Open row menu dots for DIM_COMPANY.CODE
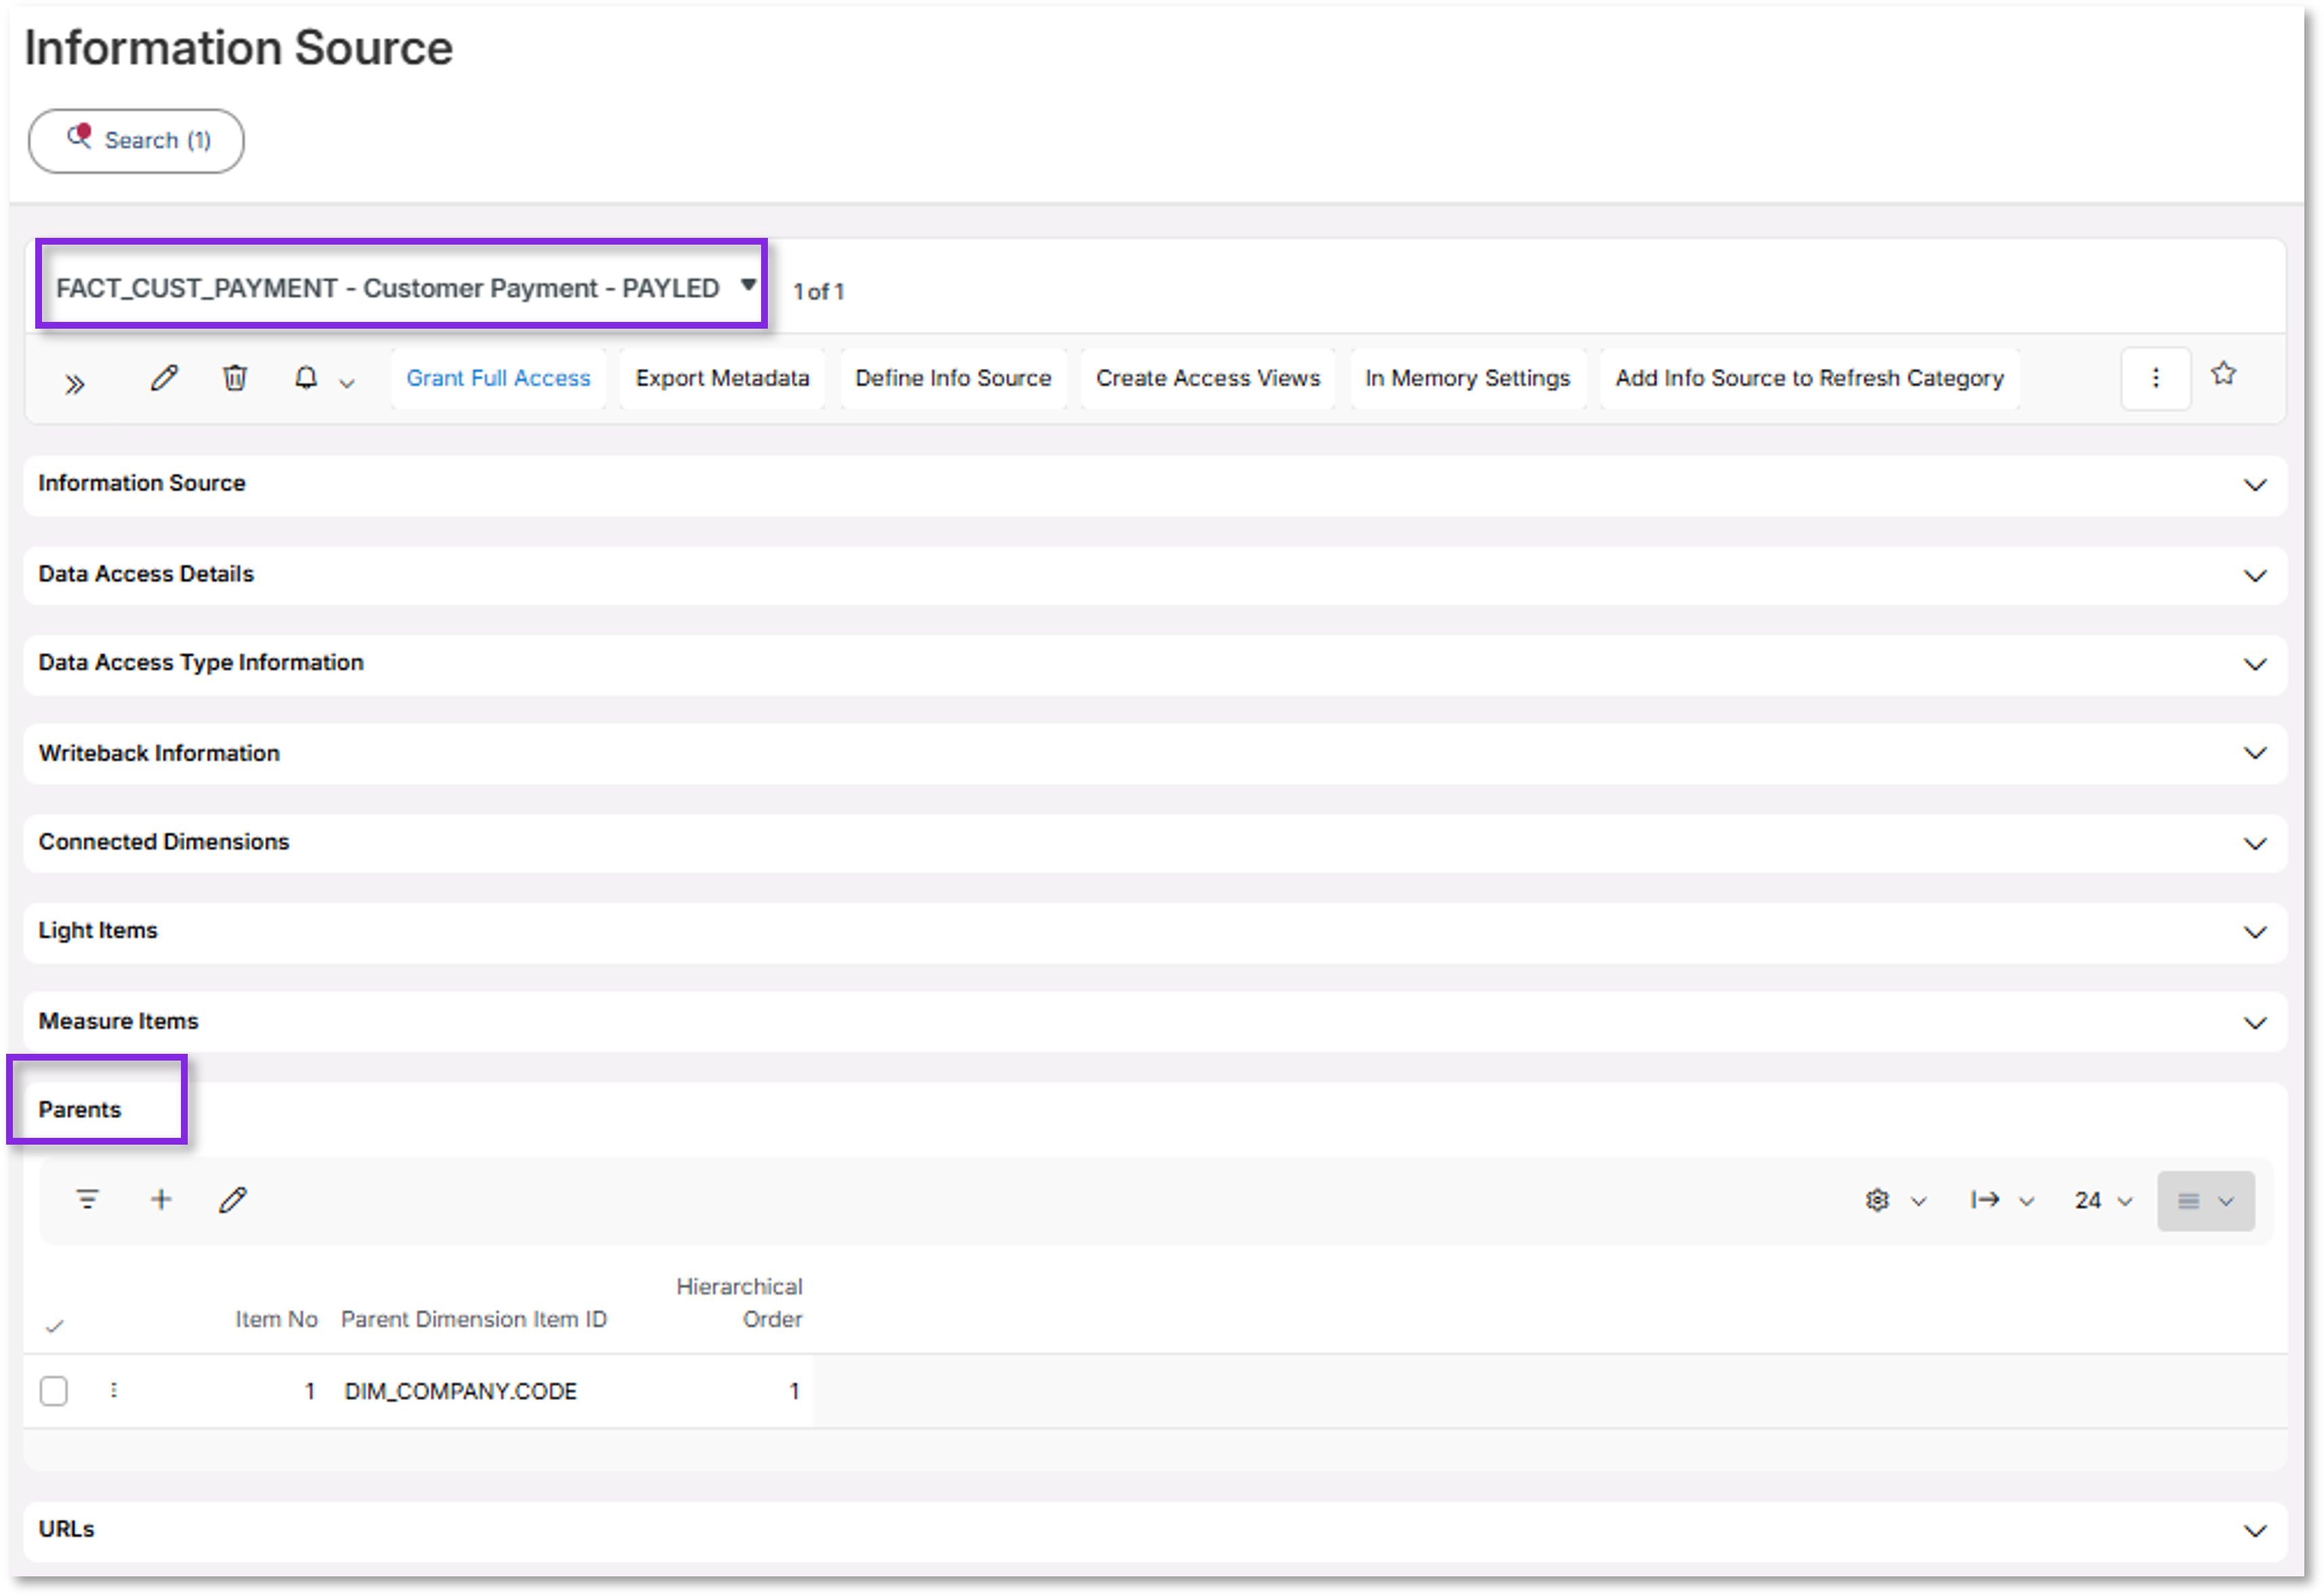Screen dimensions: 2324x1596 pos(114,1390)
